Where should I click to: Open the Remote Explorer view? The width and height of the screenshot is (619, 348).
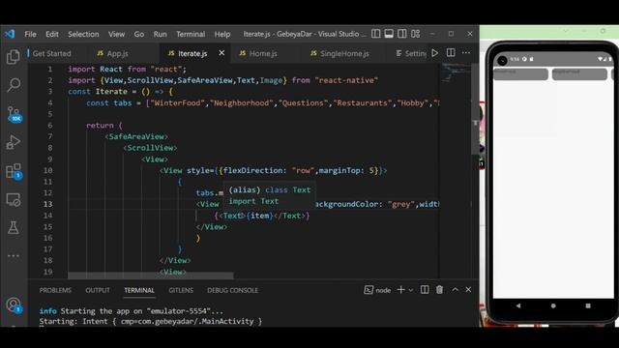click(x=14, y=200)
